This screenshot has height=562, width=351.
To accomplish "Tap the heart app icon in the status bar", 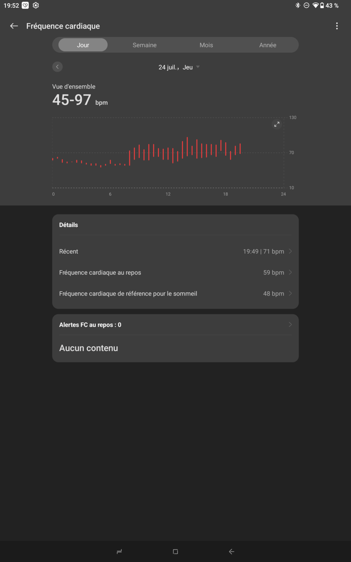I will 25,5.
